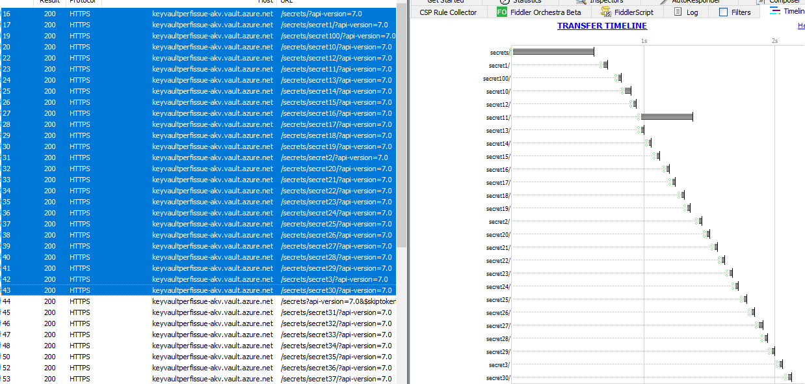
Task: Select session row number 42
Action: tap(198, 279)
